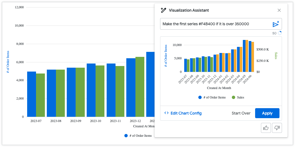The width and height of the screenshot is (295, 147).
Task: Click the send prompt paper-plane icon
Action: (x=276, y=24)
